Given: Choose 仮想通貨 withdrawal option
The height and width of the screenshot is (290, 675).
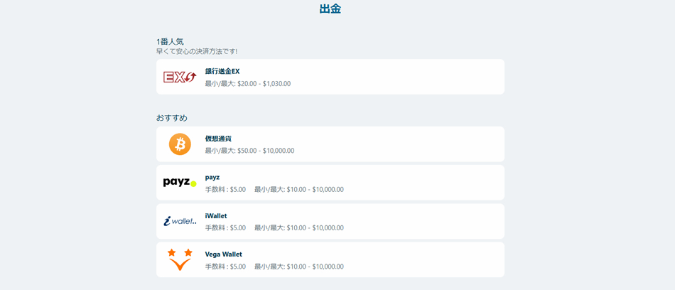Looking at the screenshot, I should tap(218, 139).
